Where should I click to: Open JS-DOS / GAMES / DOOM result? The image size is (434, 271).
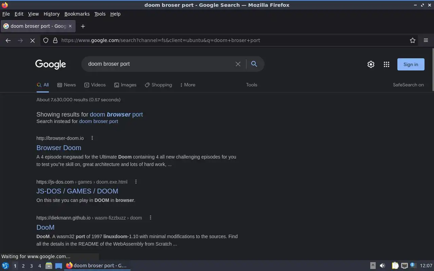pyautogui.click(x=77, y=191)
